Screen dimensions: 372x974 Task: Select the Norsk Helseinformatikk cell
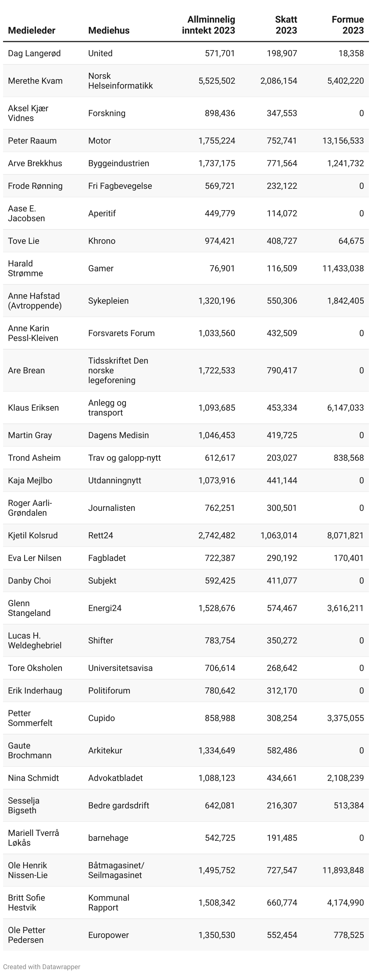[x=120, y=81]
